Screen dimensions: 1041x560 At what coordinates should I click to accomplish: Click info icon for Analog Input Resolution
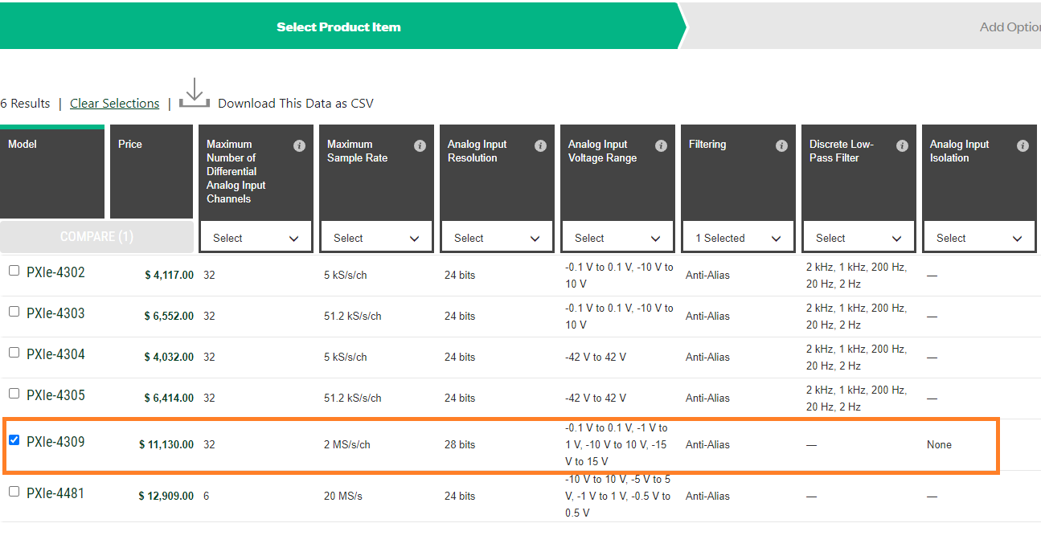pyautogui.click(x=540, y=145)
